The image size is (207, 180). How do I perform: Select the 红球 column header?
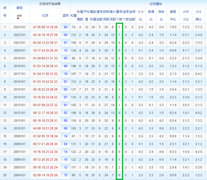45,16
